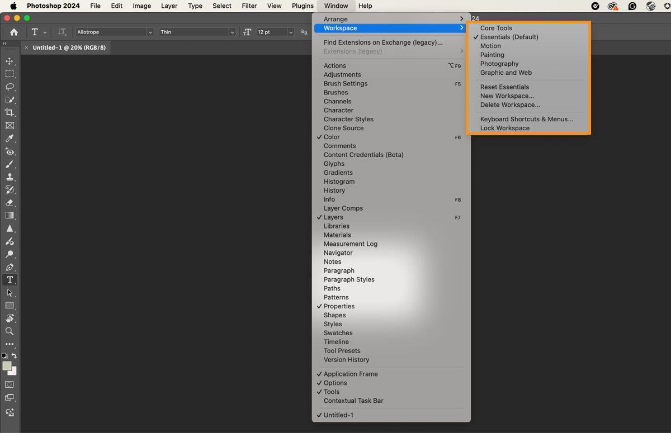671x433 pixels.
Task: Select the Clone Stamp tool
Action: coord(10,178)
